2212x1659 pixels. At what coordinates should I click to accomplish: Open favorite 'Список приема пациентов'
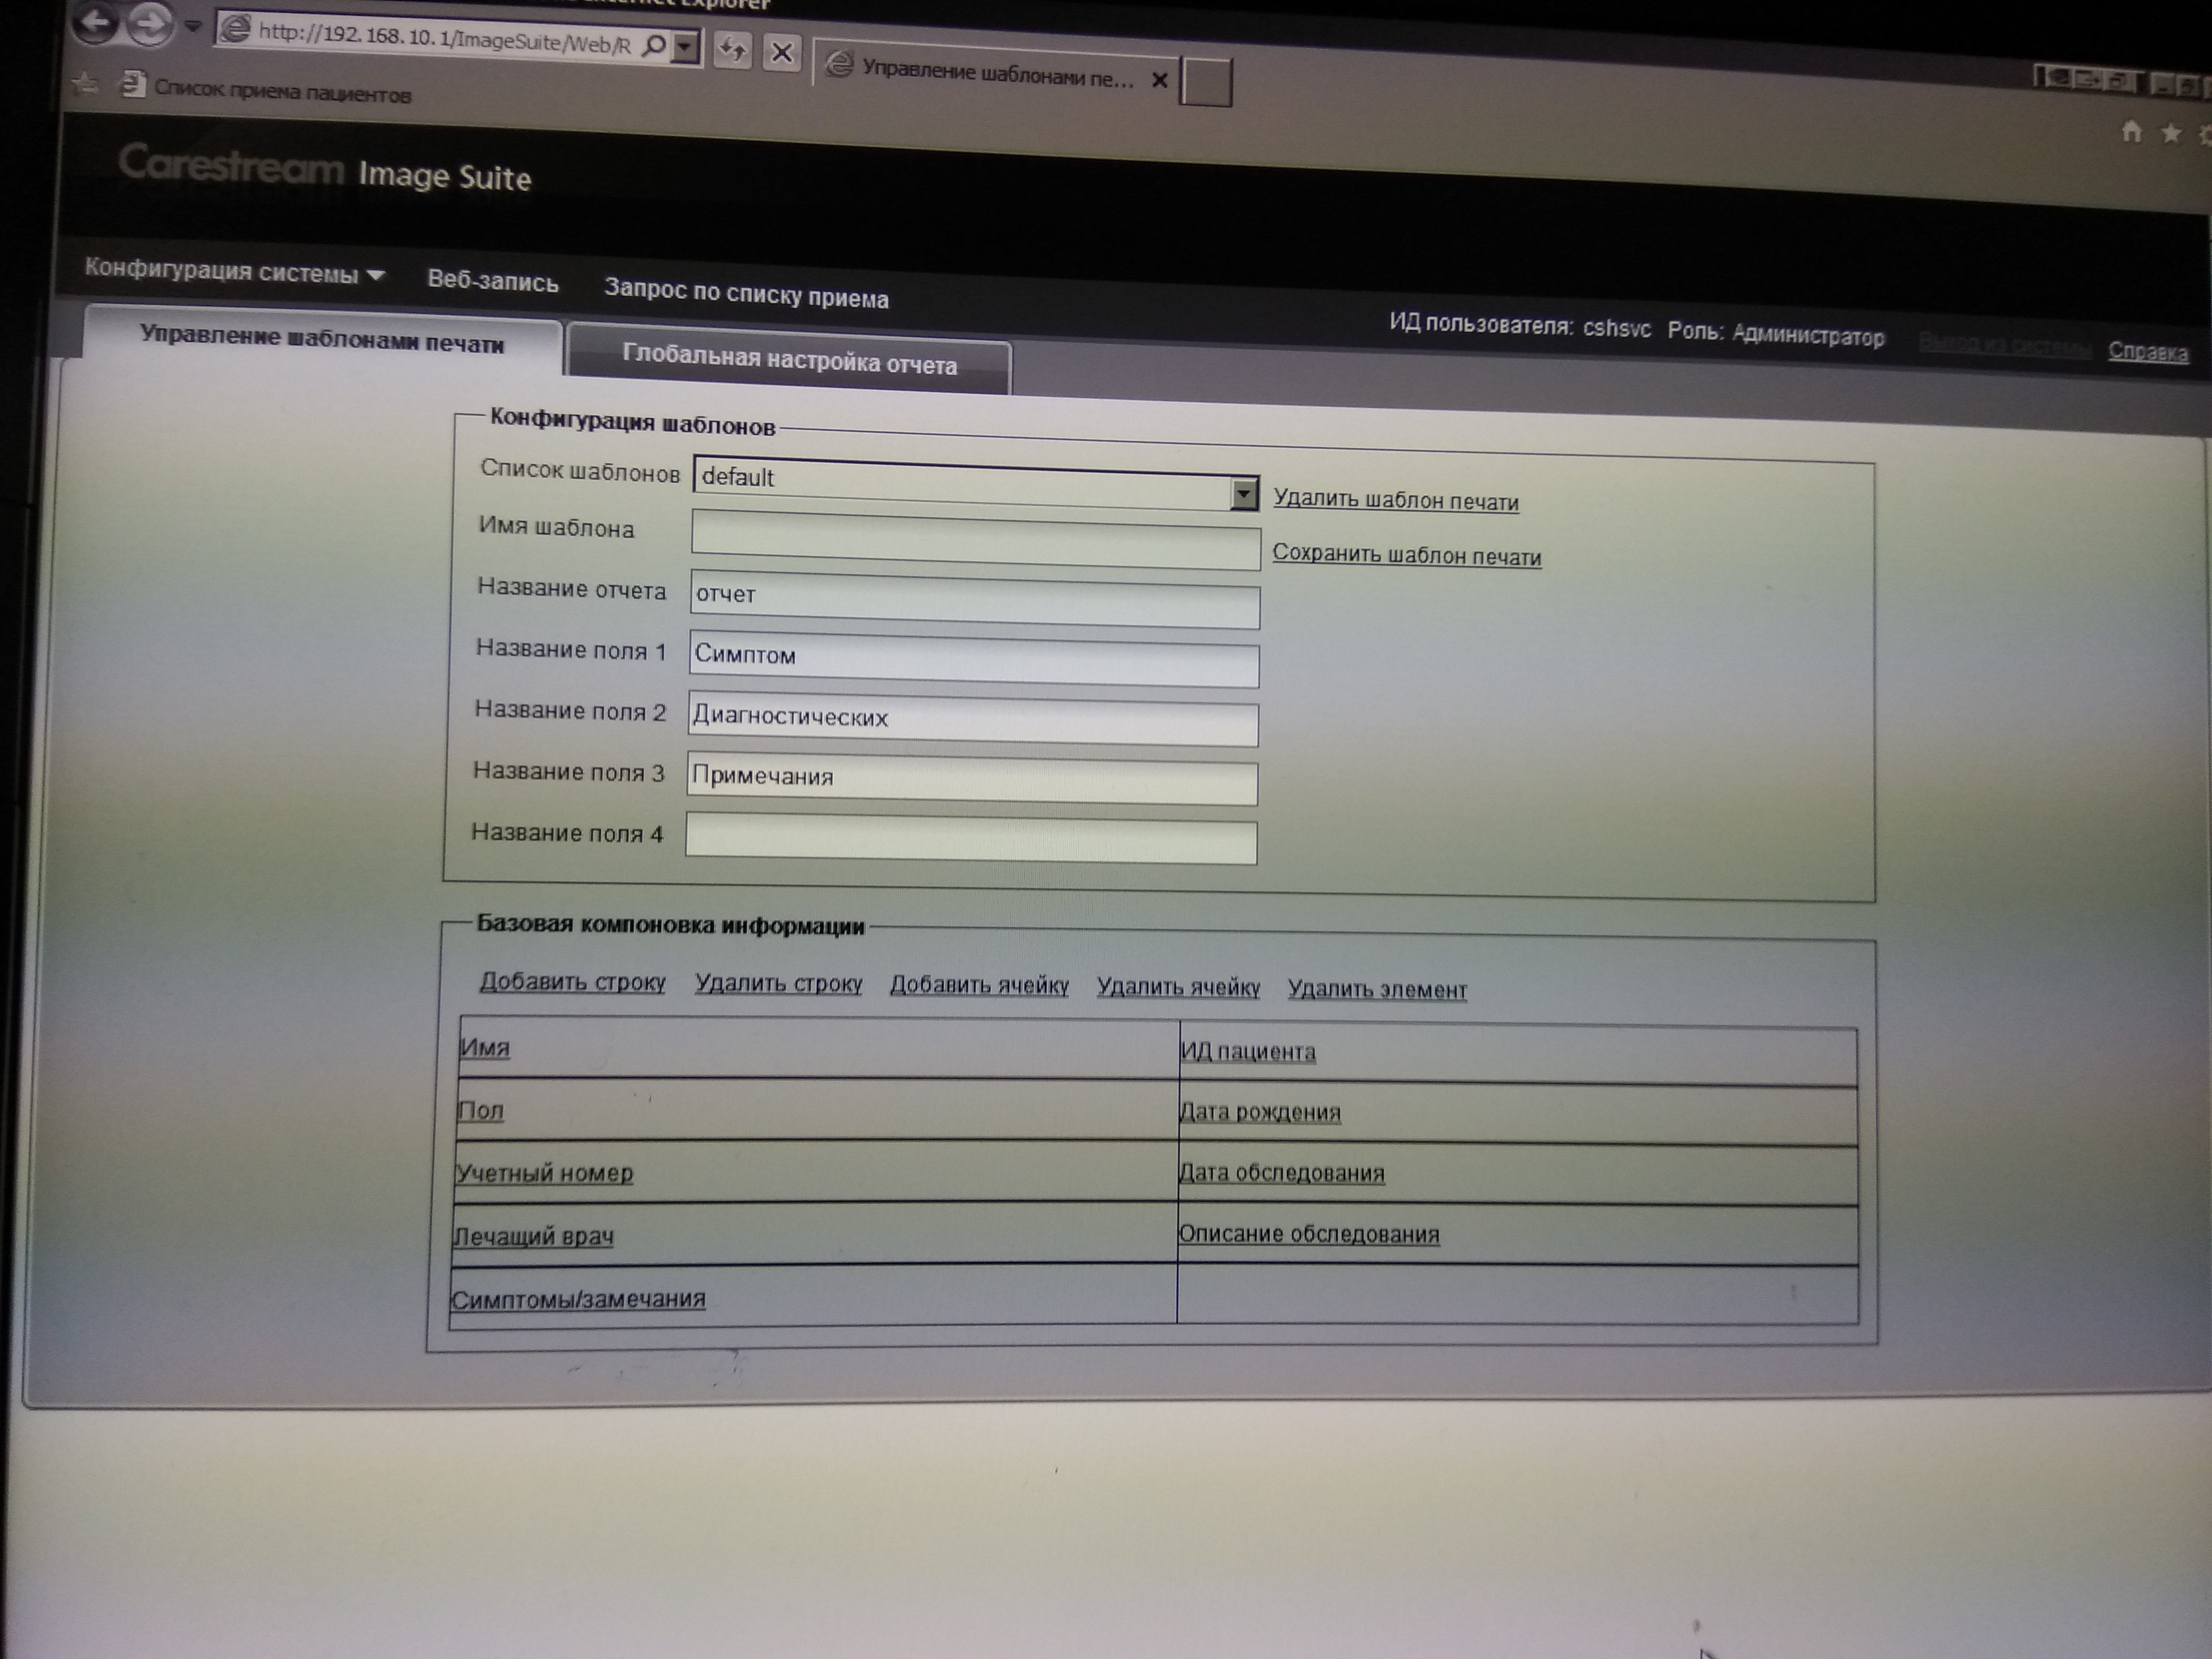click(x=282, y=93)
